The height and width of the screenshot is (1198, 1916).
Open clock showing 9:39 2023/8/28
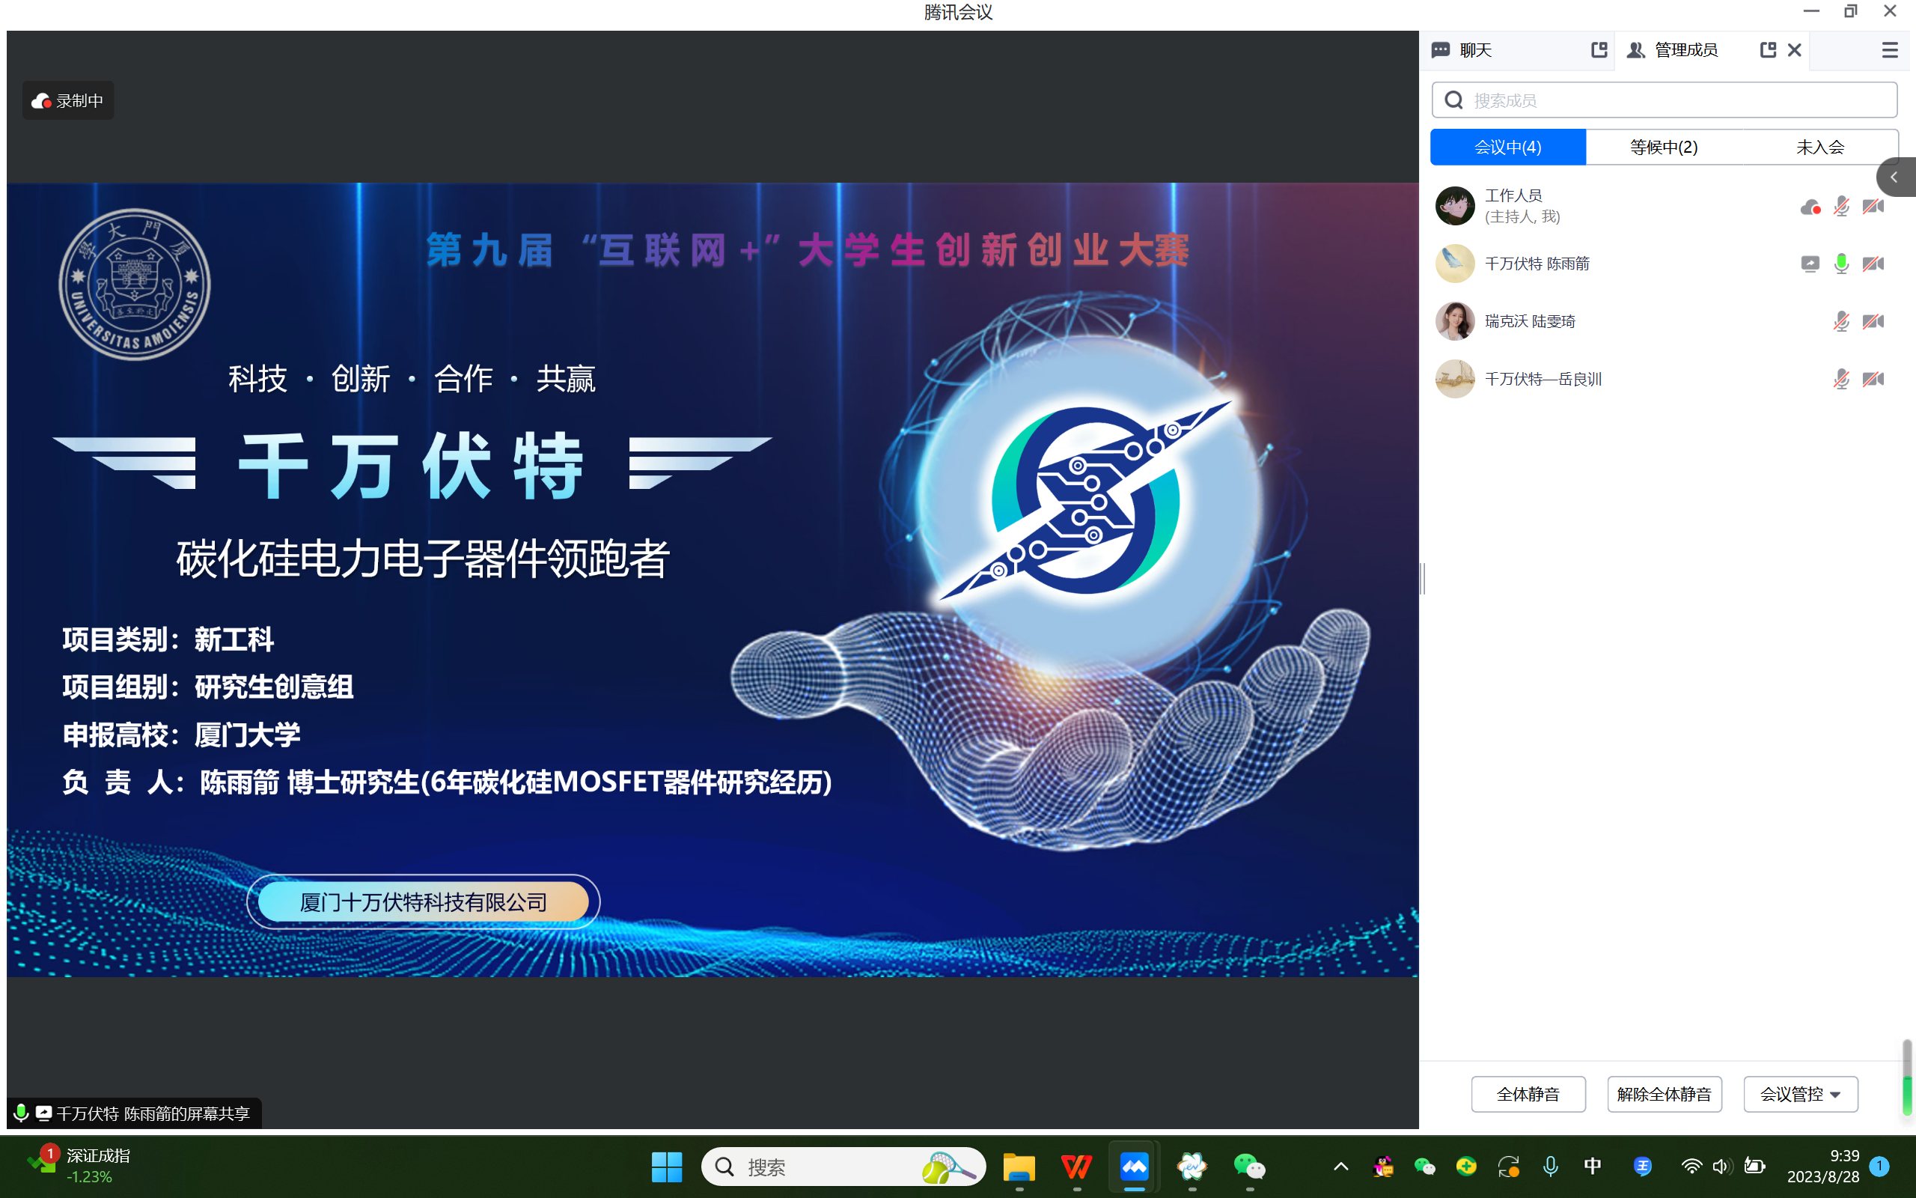1823,1167
